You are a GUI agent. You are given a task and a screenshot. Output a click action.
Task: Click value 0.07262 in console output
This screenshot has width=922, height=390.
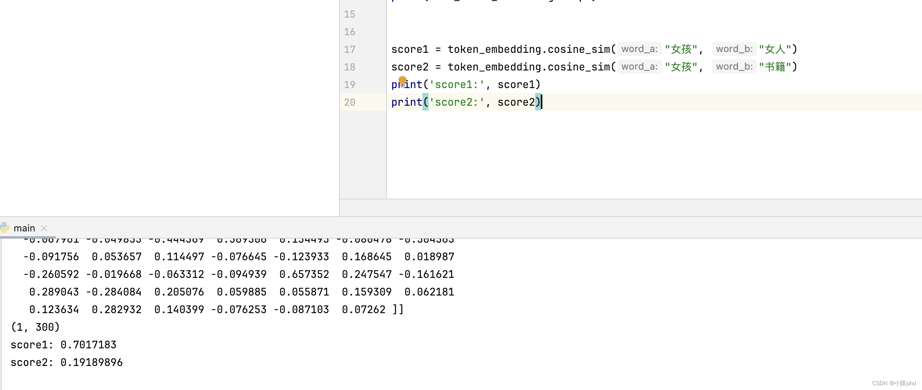tap(364, 310)
